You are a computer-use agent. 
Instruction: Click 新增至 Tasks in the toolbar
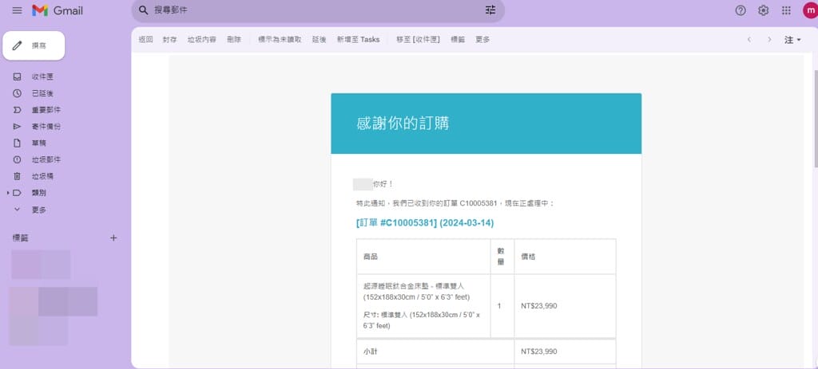click(359, 40)
